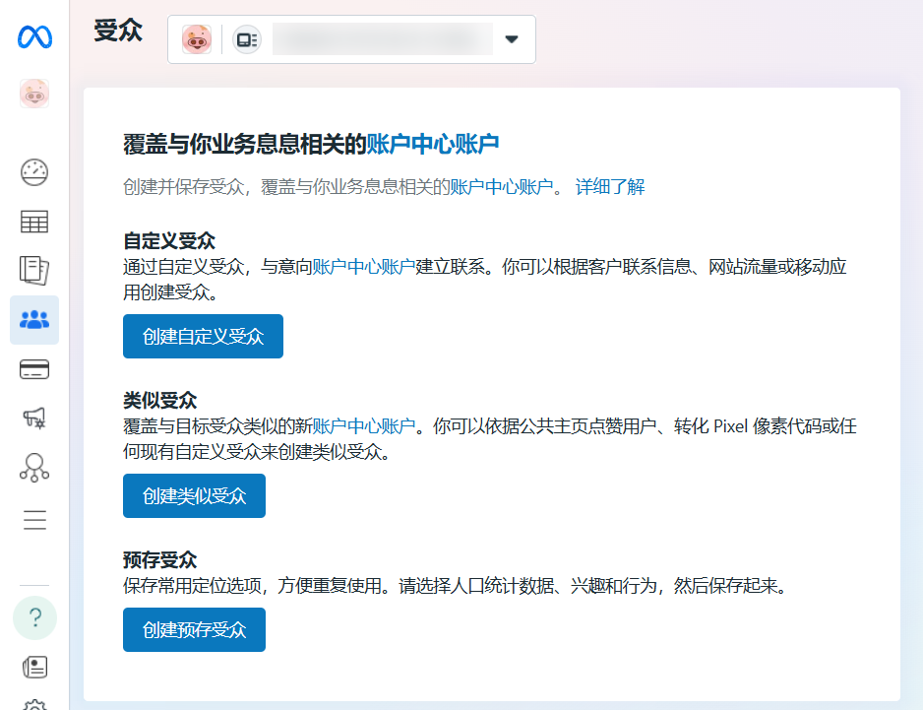Open the account overview gauge icon
This screenshot has width=923, height=710.
click(34, 172)
